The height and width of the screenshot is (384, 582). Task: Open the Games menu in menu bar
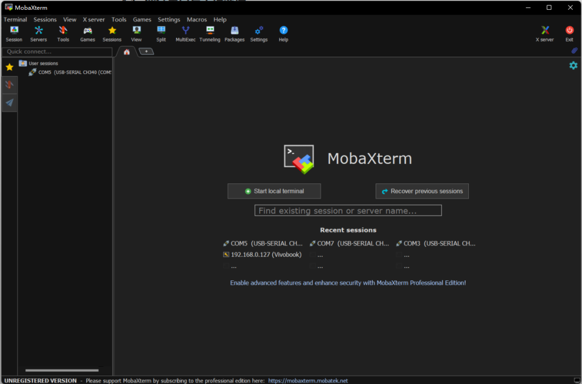(x=142, y=19)
